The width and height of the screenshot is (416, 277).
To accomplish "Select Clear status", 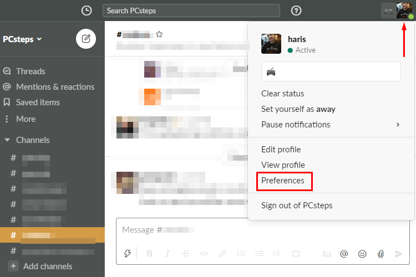I will pos(282,94).
